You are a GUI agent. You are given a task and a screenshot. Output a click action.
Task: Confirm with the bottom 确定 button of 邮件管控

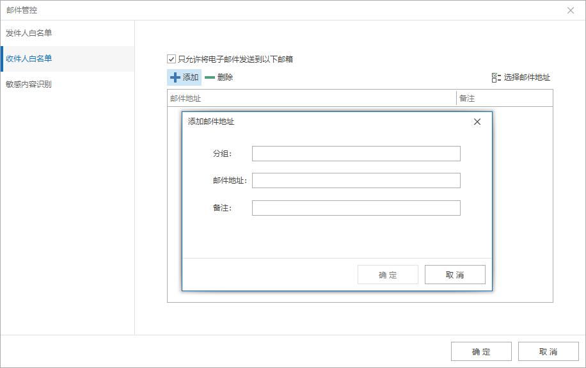click(481, 351)
